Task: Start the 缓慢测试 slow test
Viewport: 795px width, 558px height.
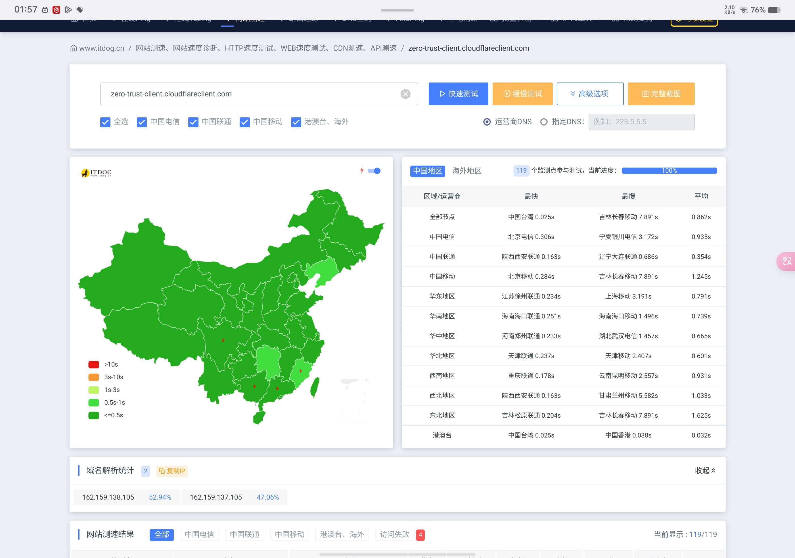Action: [522, 94]
